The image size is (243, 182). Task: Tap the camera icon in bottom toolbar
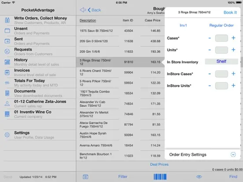click(x=85, y=177)
